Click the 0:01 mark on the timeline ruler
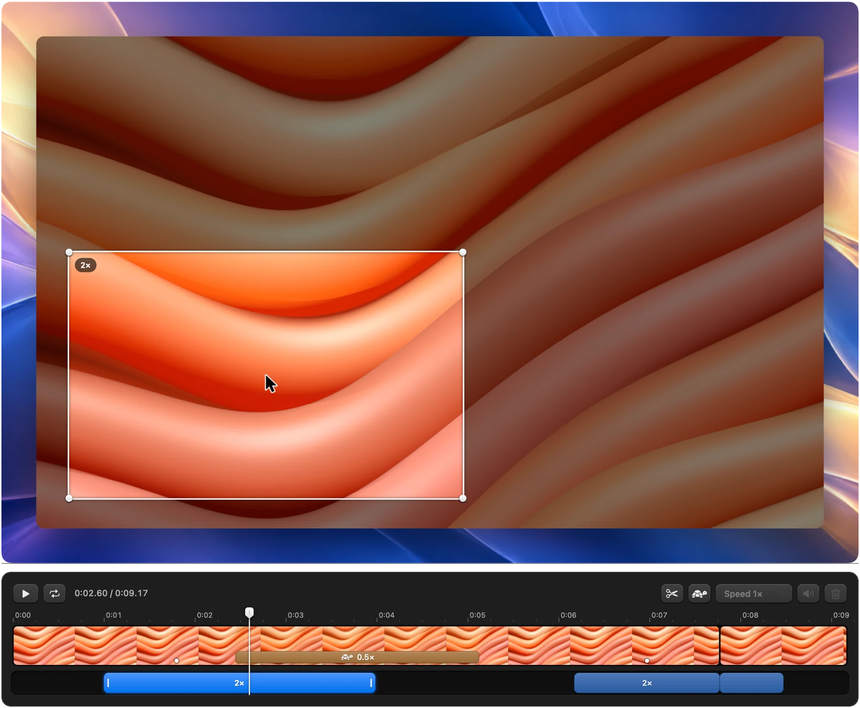The width and height of the screenshot is (860, 708). [113, 615]
